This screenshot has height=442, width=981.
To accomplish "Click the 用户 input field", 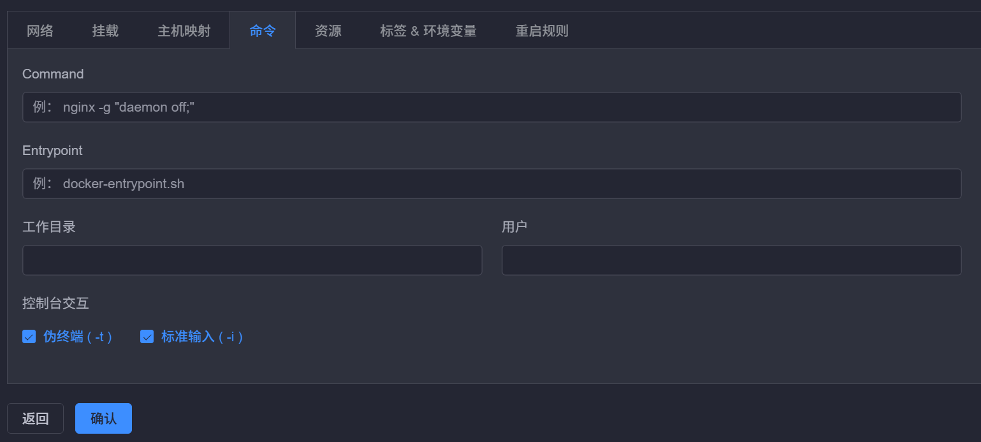I will pyautogui.click(x=732, y=260).
